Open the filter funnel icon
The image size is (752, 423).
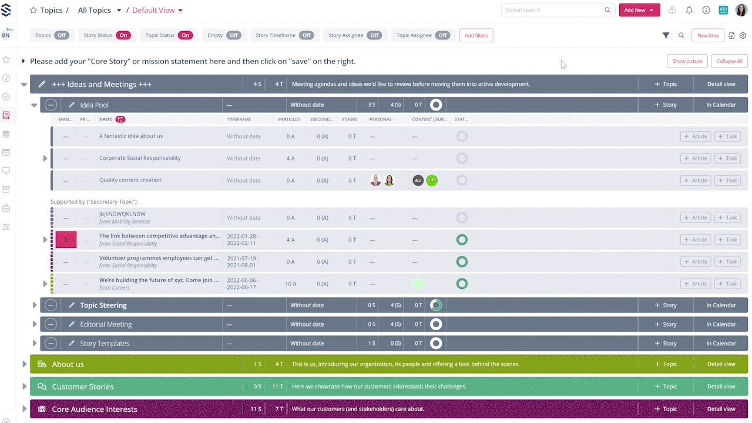666,35
